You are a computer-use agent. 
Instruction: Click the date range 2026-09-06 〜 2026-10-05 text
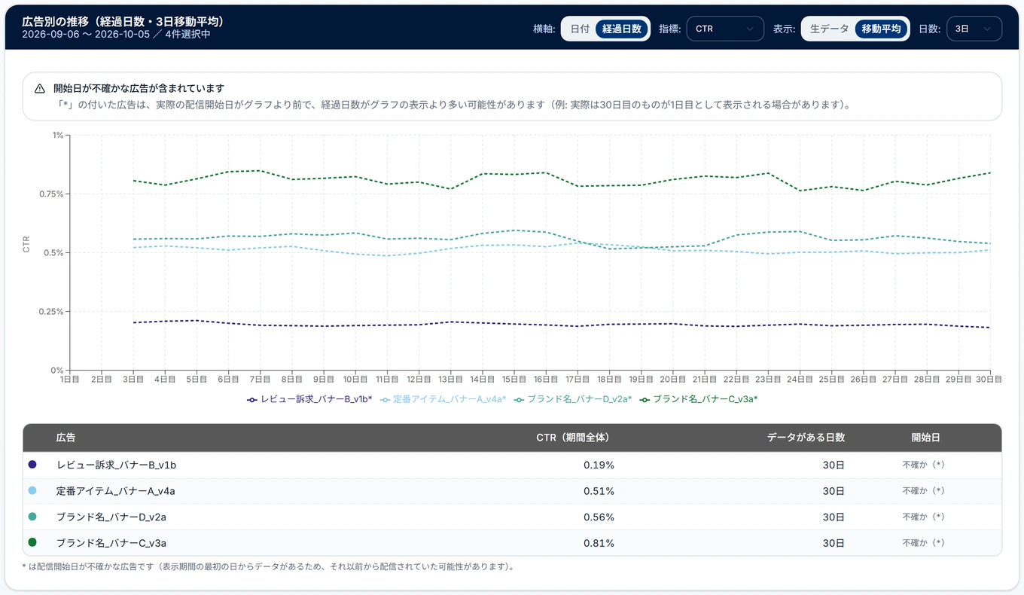pos(87,35)
